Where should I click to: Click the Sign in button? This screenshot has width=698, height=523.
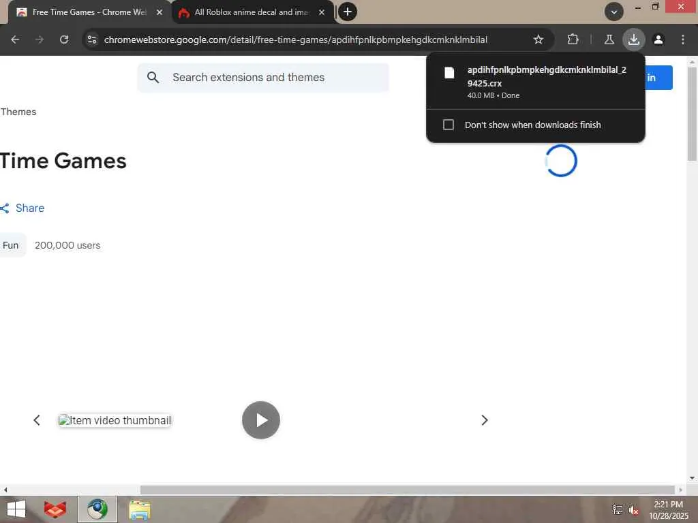(x=658, y=78)
